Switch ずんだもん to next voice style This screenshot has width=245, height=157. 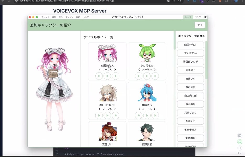coord(155,70)
